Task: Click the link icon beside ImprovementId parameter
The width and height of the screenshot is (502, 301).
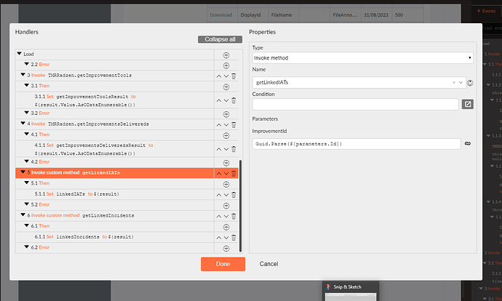Action: [x=467, y=144]
